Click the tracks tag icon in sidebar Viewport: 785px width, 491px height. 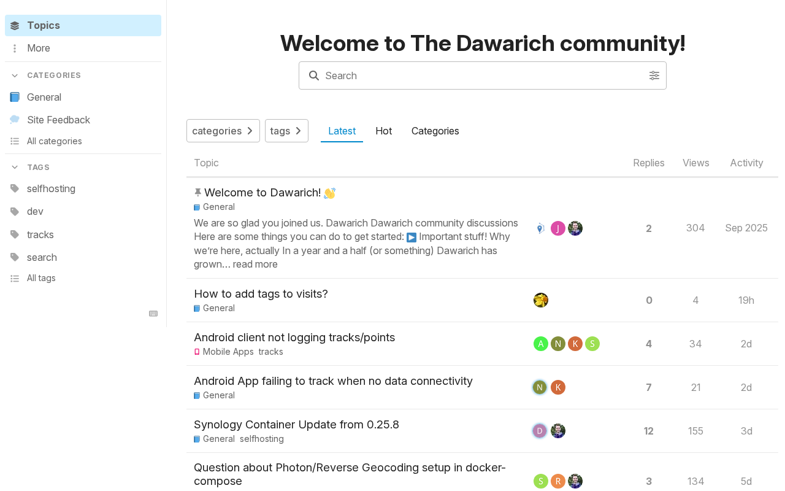coord(15,234)
